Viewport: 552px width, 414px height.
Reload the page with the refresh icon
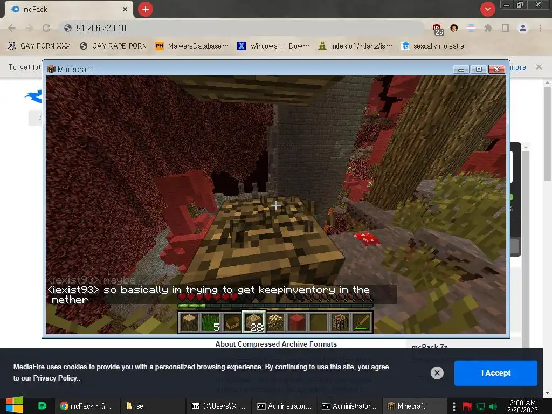pyautogui.click(x=46, y=28)
